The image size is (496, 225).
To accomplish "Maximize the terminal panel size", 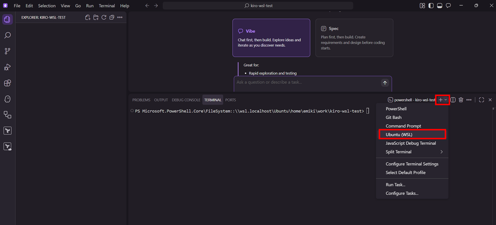I will [481, 100].
